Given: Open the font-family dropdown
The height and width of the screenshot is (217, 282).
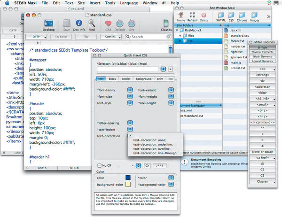Looking at the screenshot, I should (x=130, y=89).
